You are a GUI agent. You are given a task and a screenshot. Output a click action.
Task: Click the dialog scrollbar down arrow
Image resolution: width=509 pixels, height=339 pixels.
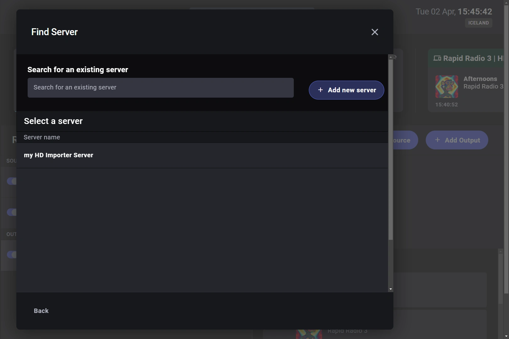(391, 289)
